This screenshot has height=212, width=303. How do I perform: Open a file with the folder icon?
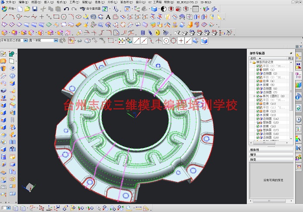click(27, 9)
